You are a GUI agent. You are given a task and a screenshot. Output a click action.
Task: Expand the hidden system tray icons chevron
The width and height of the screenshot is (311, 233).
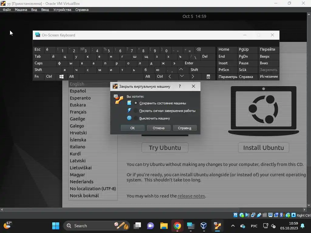[x=233, y=226]
